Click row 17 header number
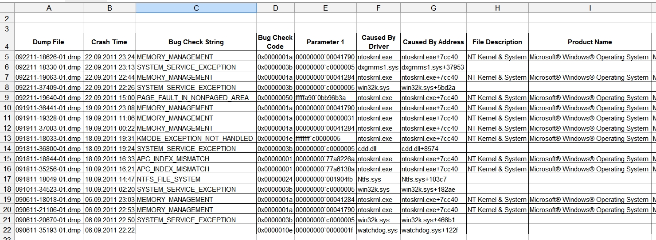The width and height of the screenshot is (656, 240). (x=7, y=179)
